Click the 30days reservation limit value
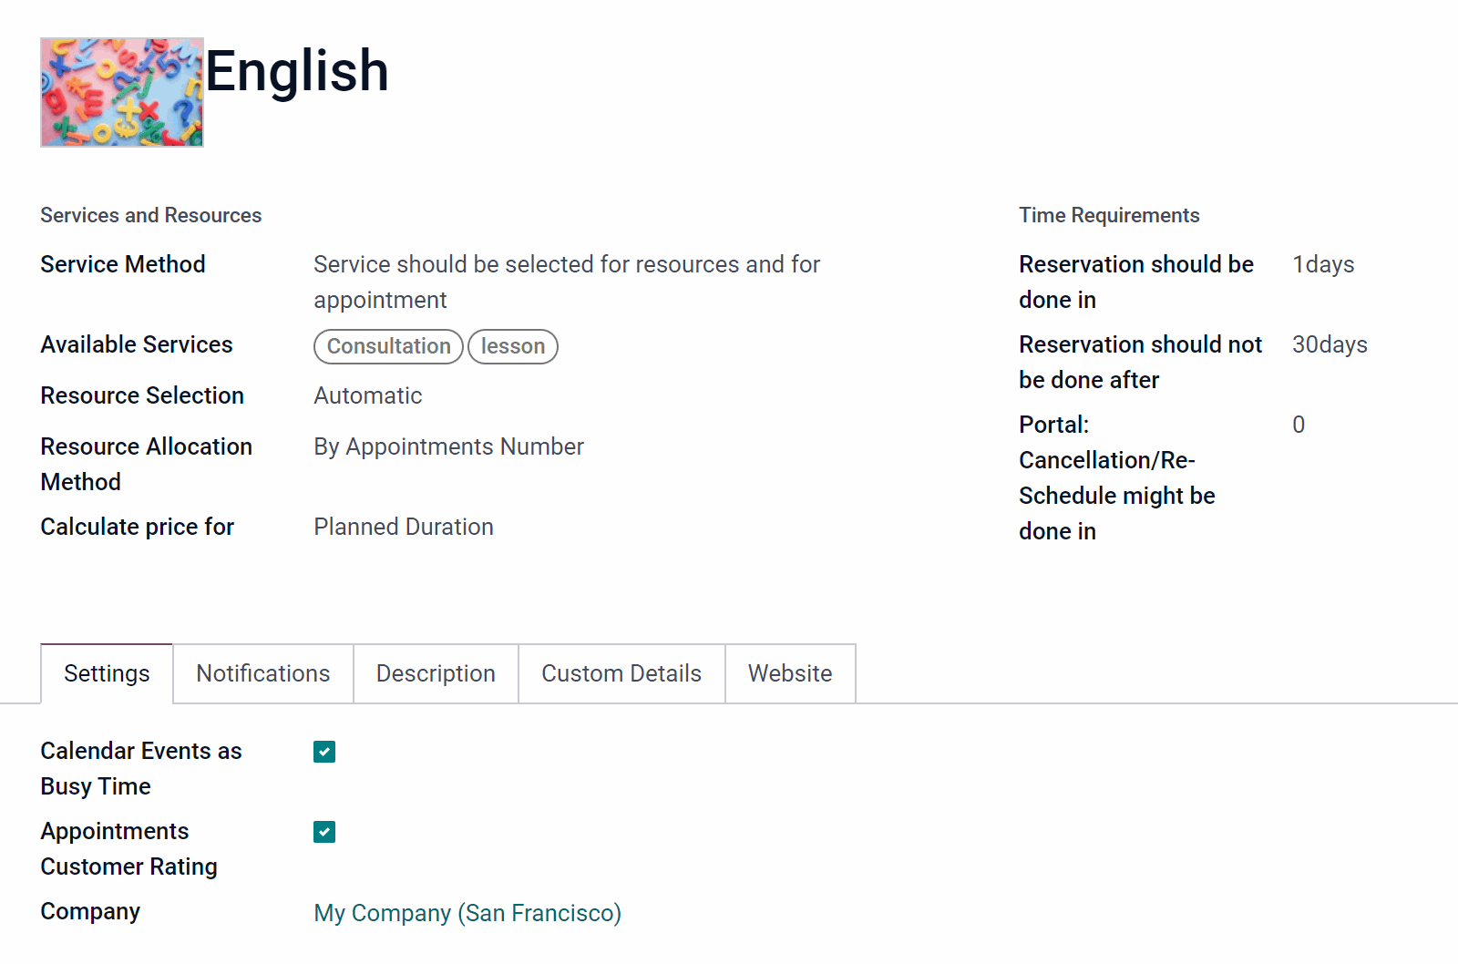This screenshot has height=964, width=1458. tap(1330, 344)
